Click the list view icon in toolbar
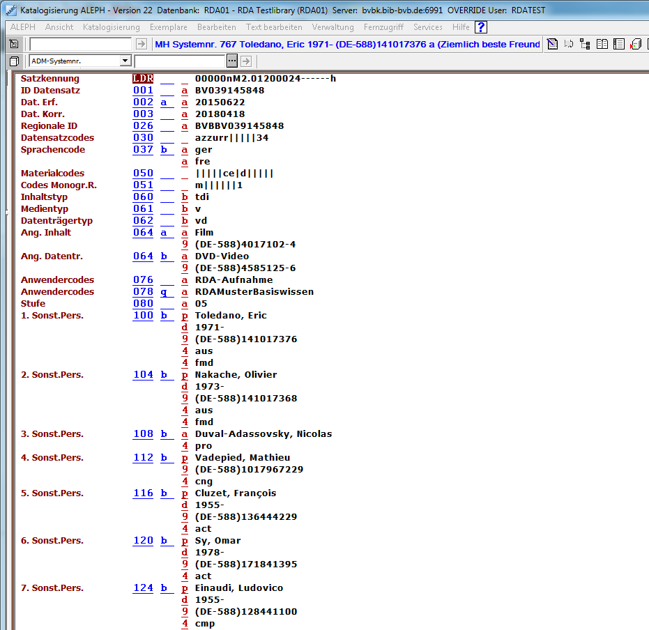 [619, 45]
